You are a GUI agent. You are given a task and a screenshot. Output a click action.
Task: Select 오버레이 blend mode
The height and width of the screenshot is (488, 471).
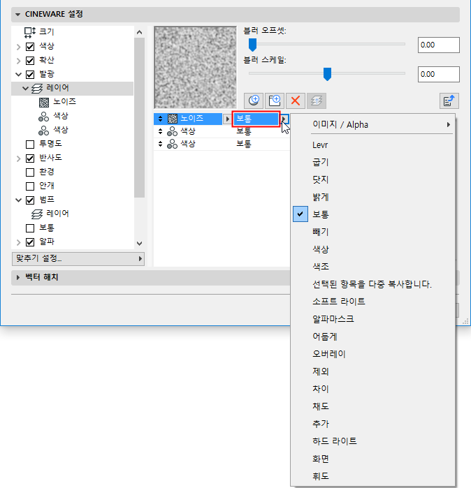(x=372, y=354)
